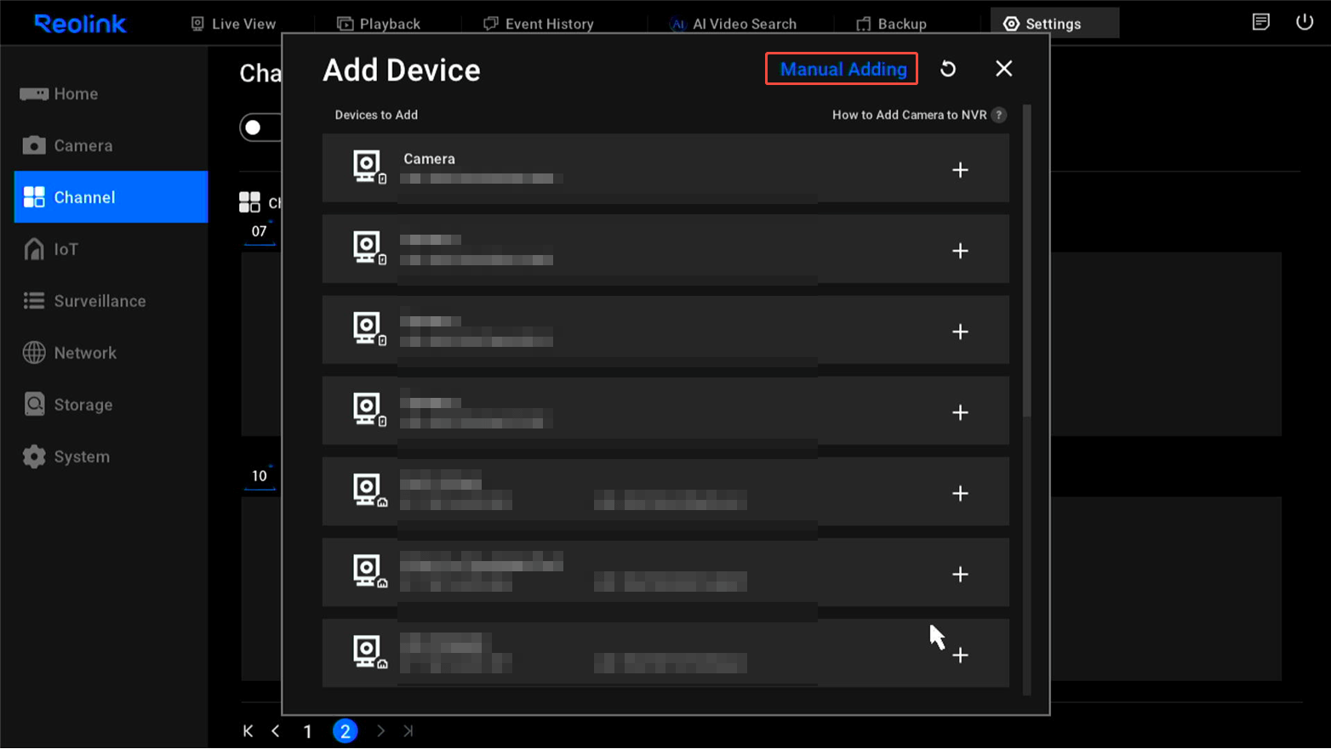Open the System gear in the sidebar
1331x749 pixels.
(x=34, y=456)
